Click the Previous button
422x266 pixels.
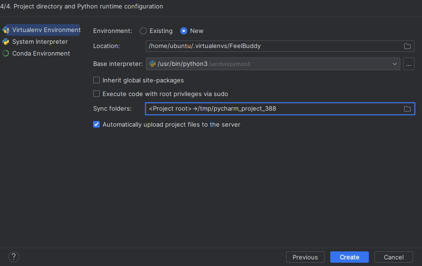tap(305, 257)
